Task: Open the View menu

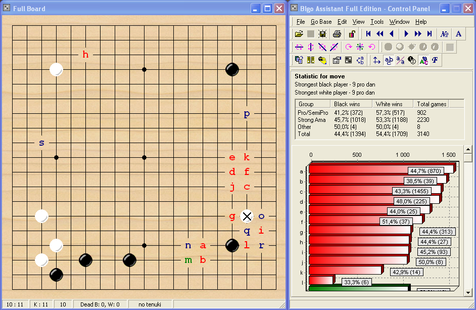Action: pos(359,22)
